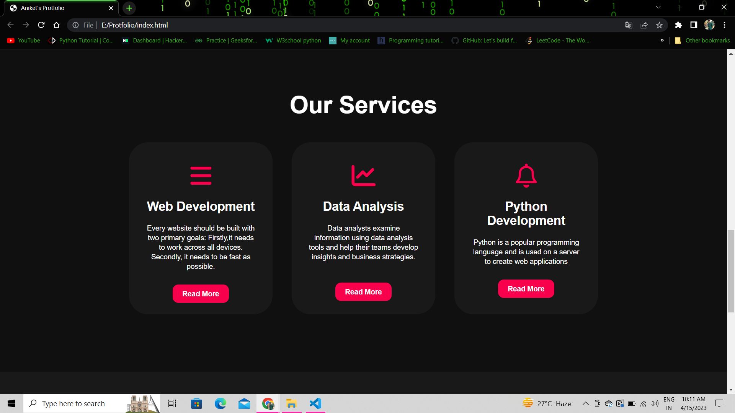The height and width of the screenshot is (413, 735).
Task: Click the page scrollbar down arrow
Action: 730,390
